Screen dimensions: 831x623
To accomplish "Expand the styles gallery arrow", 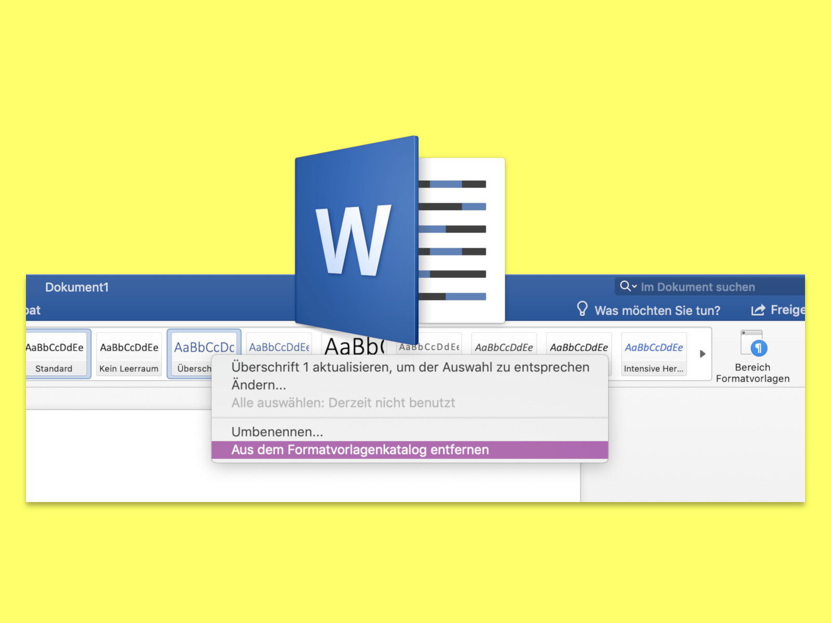I will coord(702,354).
